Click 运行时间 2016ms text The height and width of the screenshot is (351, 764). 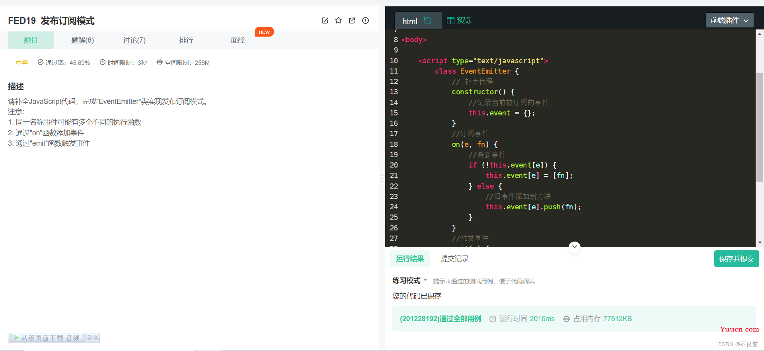coord(527,319)
